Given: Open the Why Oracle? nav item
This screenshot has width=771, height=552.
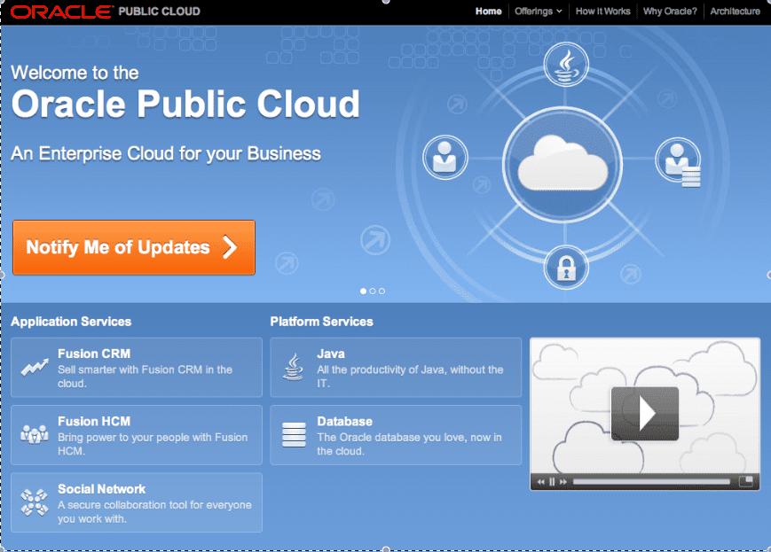Looking at the screenshot, I should click(x=670, y=12).
